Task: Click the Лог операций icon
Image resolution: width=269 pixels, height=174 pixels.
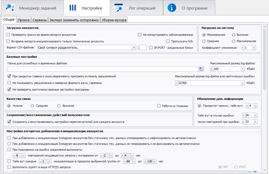Action: (118, 8)
